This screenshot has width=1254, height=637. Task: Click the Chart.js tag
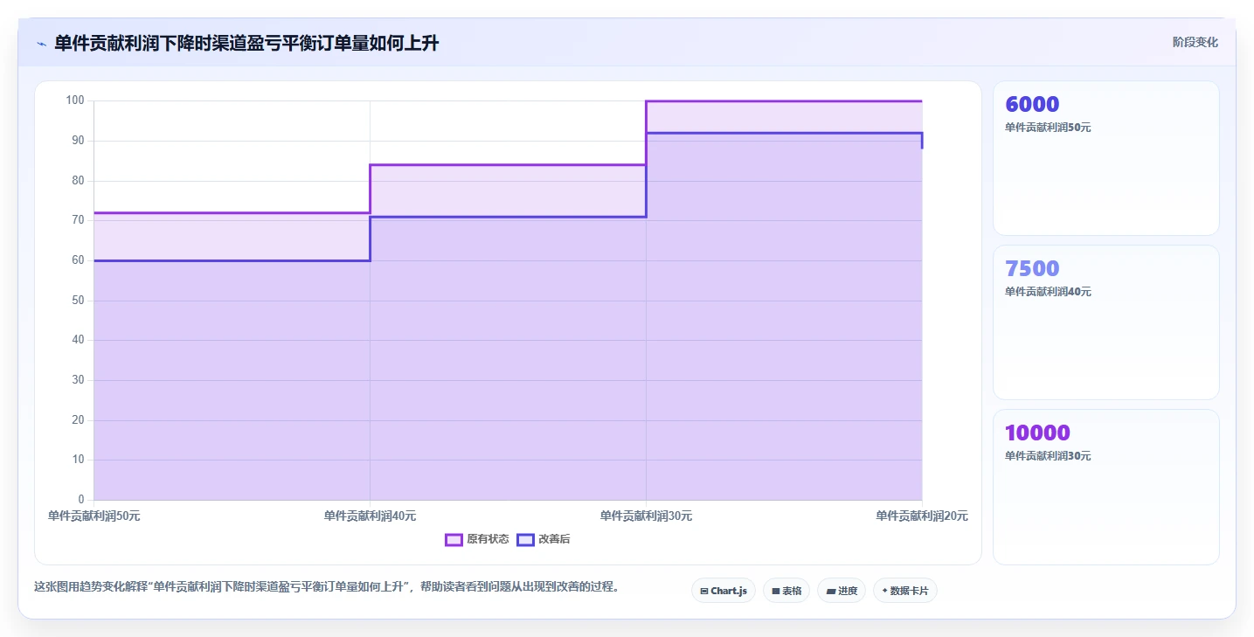pyautogui.click(x=724, y=591)
